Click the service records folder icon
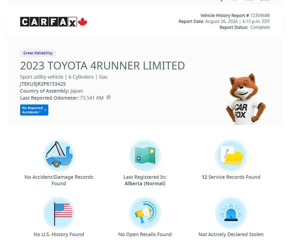 (231, 155)
